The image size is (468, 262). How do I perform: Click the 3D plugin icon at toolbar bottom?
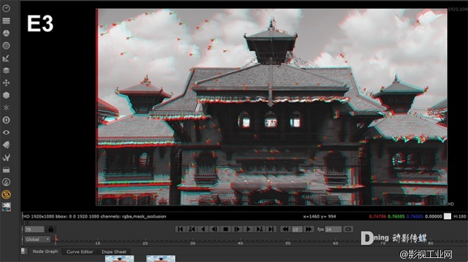click(x=6, y=206)
